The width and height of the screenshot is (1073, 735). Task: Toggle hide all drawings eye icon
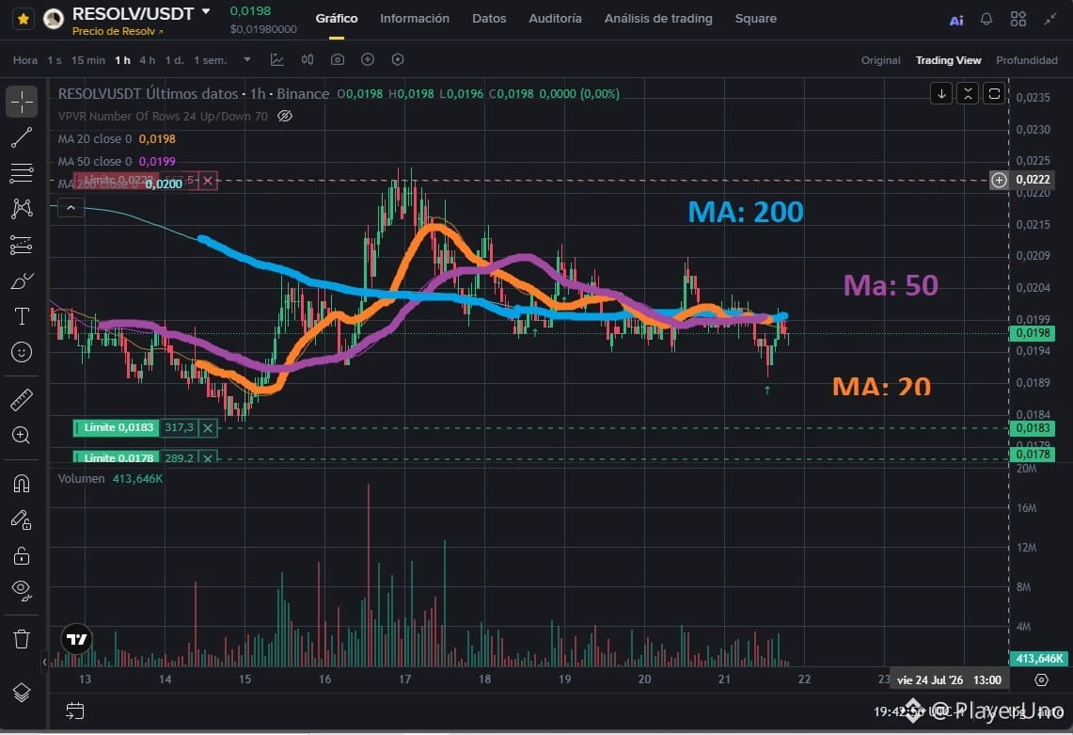tap(22, 590)
